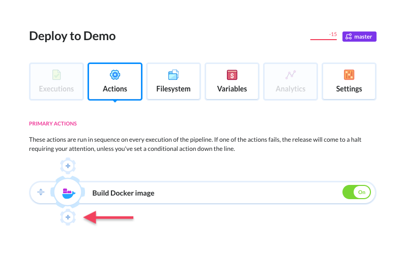The image size is (403, 254).
Task: Click the Deploy to Demo pipeline title
Action: coord(72,36)
